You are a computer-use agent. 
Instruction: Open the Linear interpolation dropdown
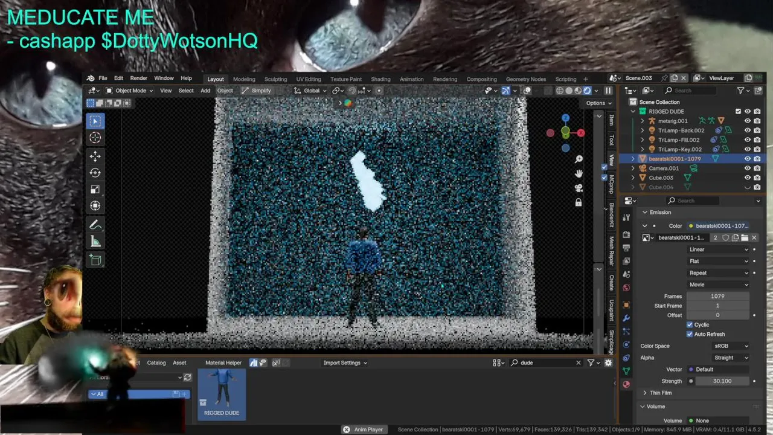click(719, 250)
